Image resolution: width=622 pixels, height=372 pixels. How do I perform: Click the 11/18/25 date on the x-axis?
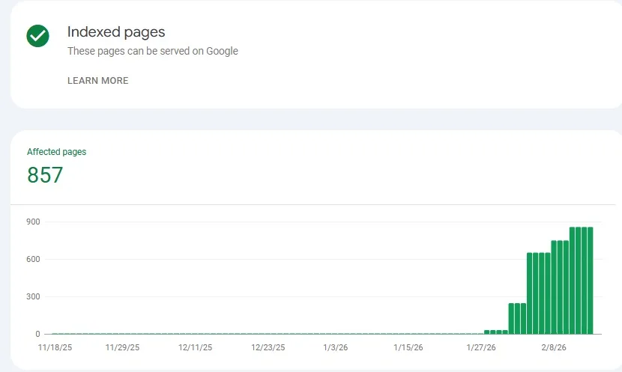click(54, 347)
